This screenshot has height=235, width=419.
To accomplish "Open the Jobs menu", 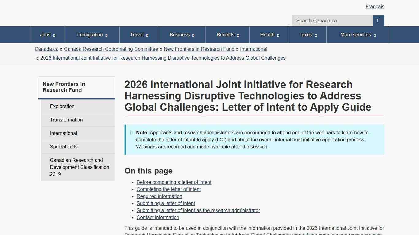I will (45, 35).
